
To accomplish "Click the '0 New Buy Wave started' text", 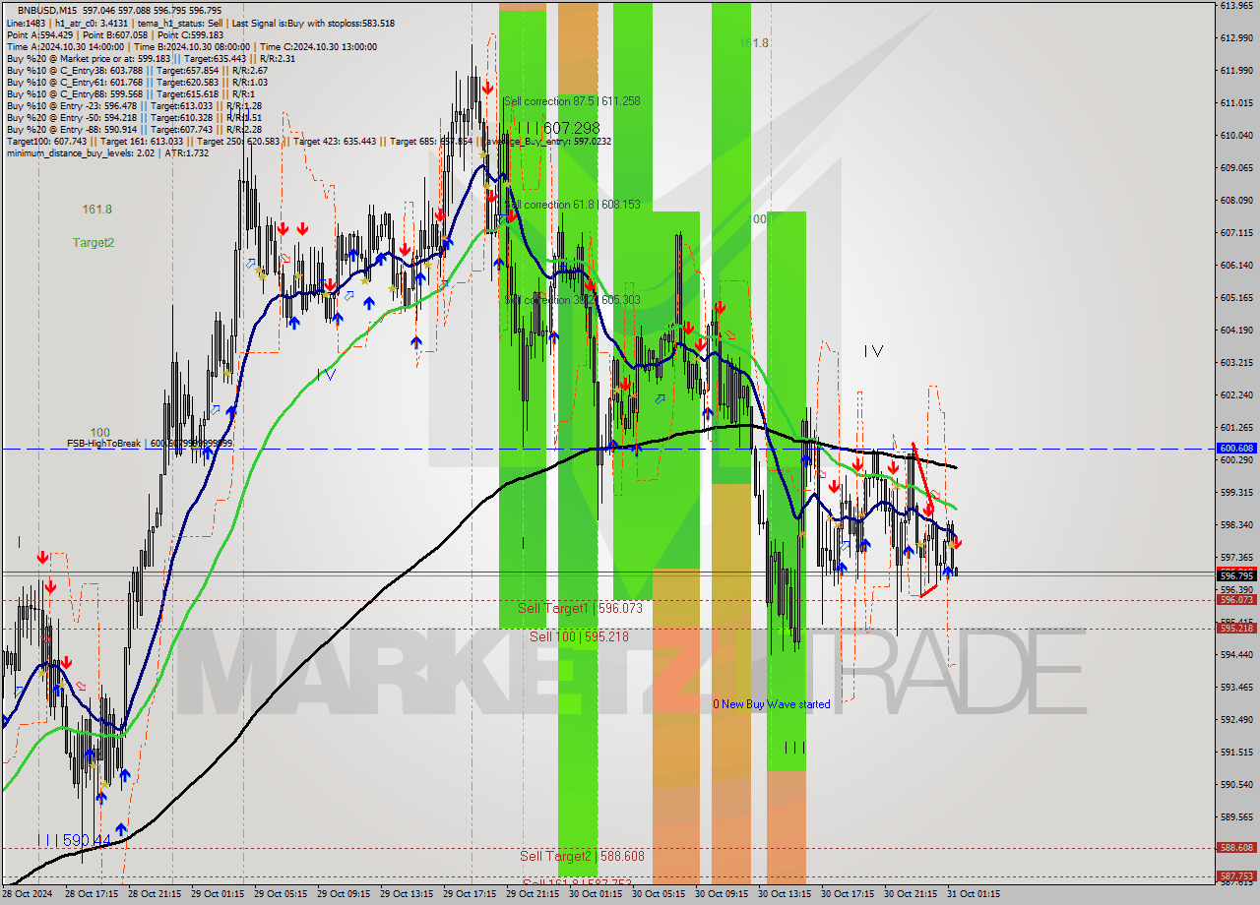I will coord(772,704).
